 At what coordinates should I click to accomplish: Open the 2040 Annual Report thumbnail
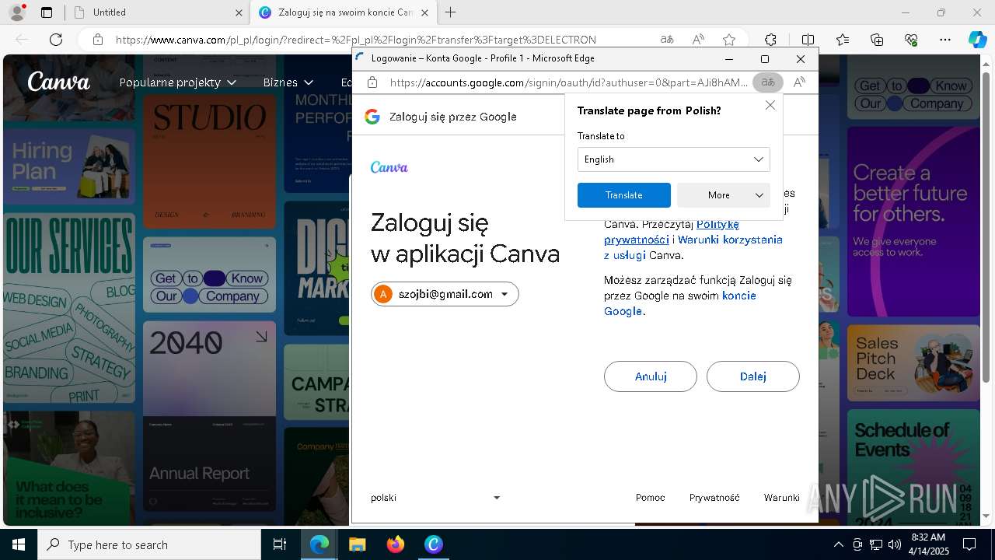point(209,416)
